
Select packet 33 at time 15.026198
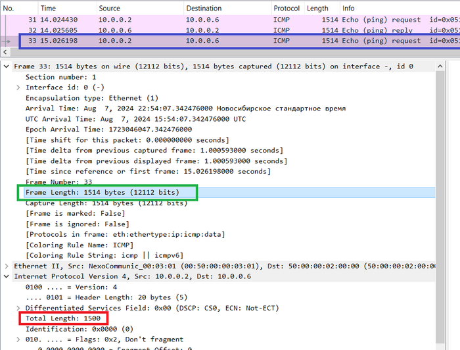pos(230,41)
